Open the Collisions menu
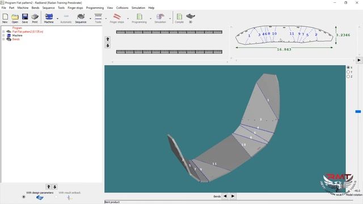 click(x=123, y=8)
